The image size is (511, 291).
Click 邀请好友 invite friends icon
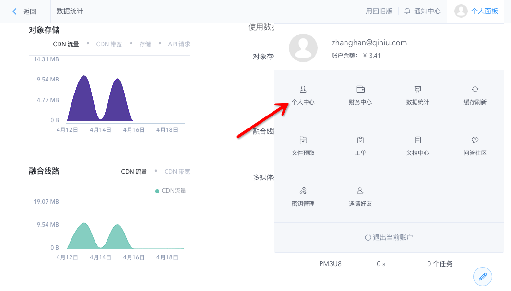360,197
